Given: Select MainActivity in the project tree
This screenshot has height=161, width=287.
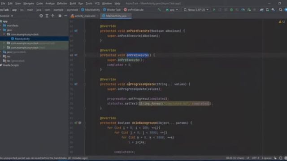Looking at the screenshot, I should pos(22,39).
